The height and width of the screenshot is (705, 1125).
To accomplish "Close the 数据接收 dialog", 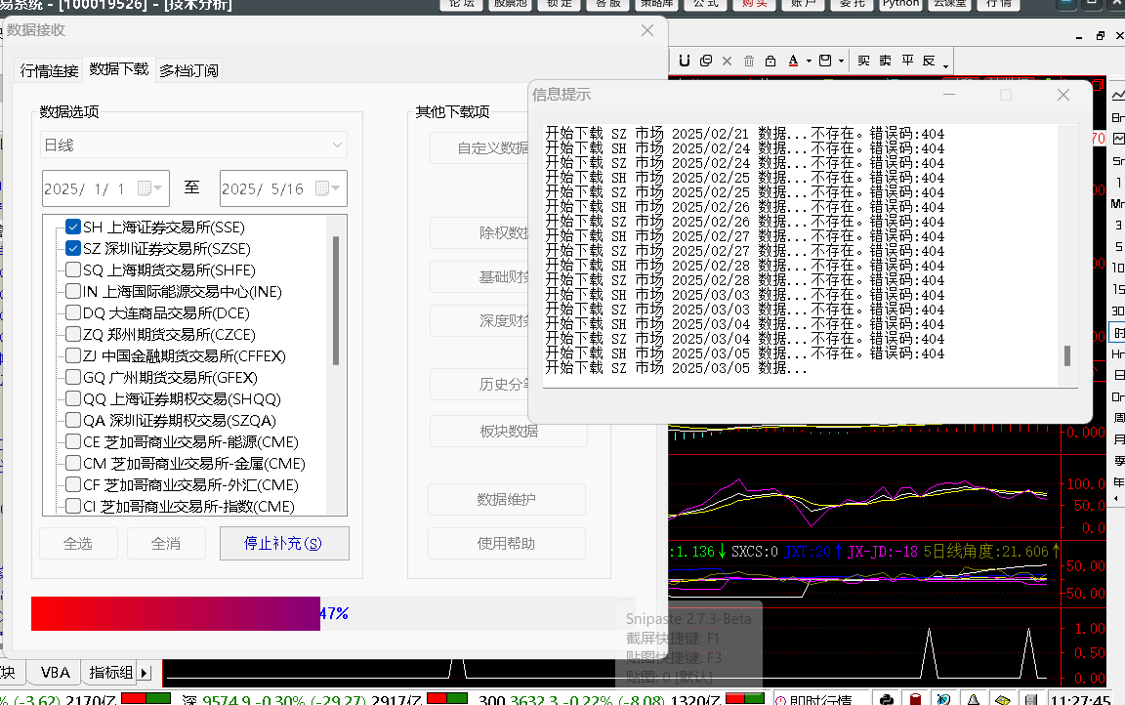I will coord(647,30).
